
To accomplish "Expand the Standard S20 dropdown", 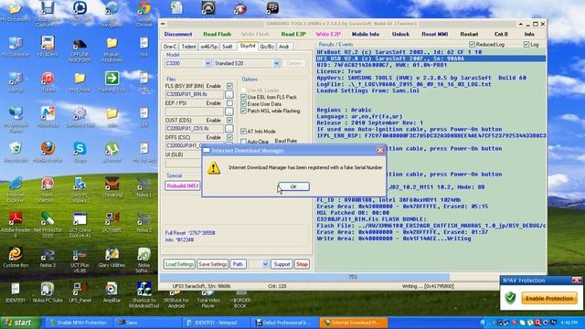I will point(276,63).
